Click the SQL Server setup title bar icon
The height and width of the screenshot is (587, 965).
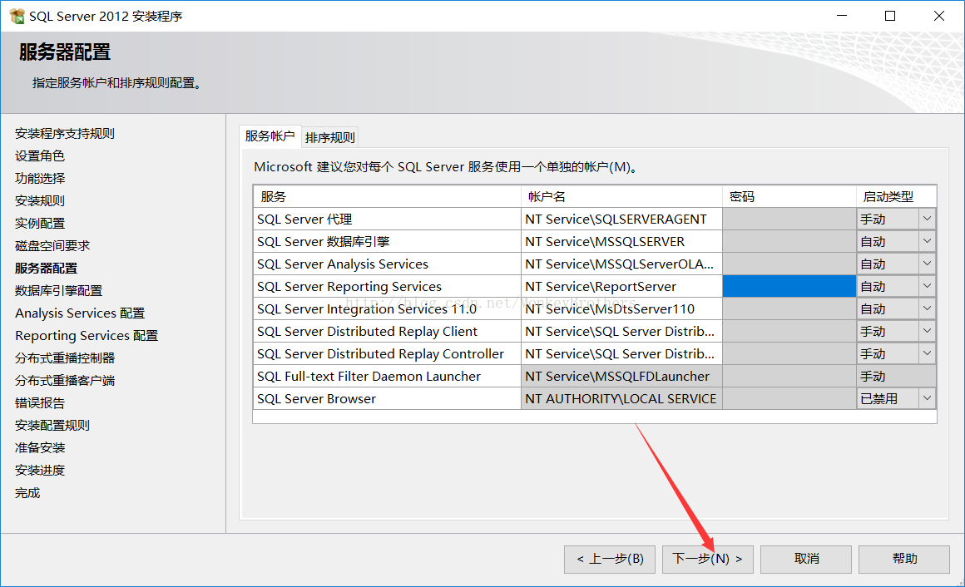click(x=17, y=16)
